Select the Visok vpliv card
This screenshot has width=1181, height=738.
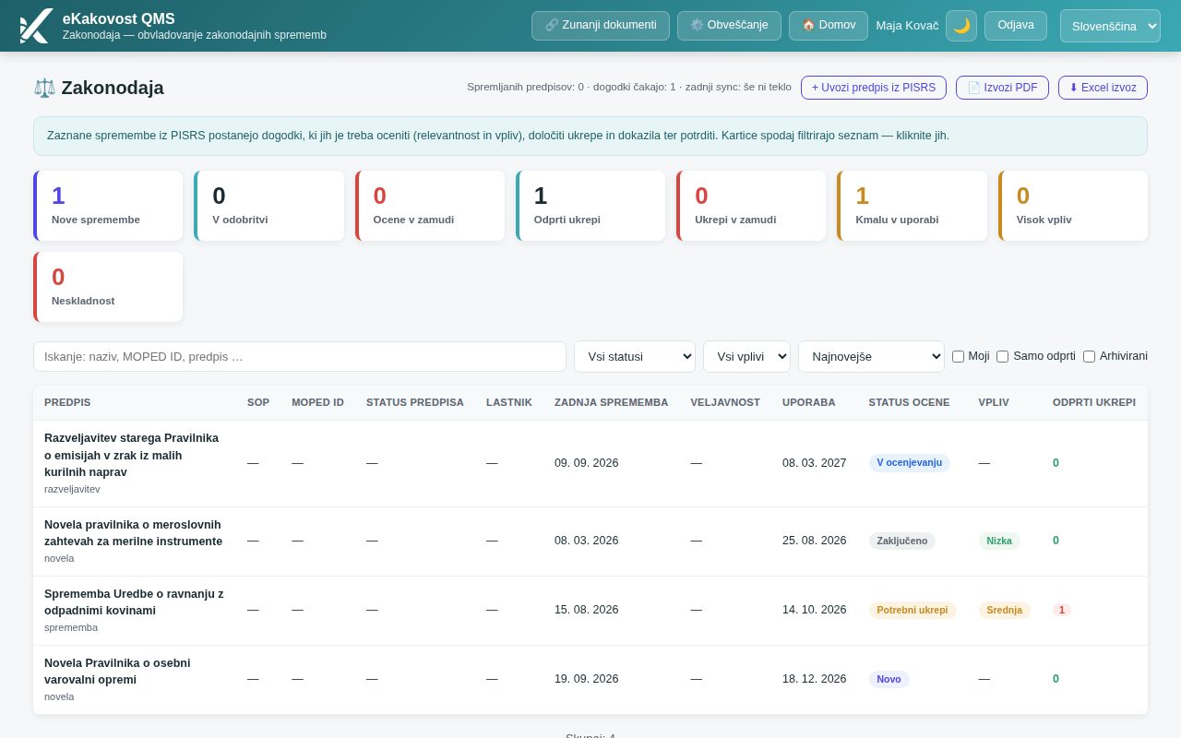pos(1073,206)
